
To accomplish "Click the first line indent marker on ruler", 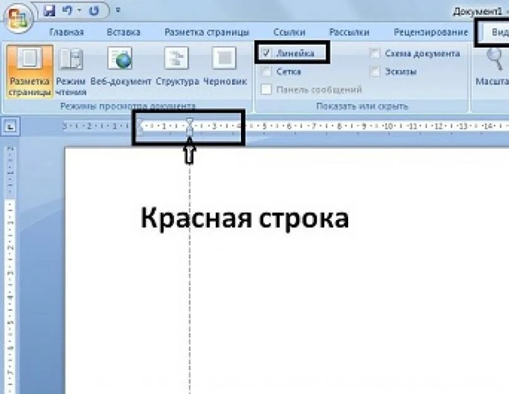I will tap(190, 122).
